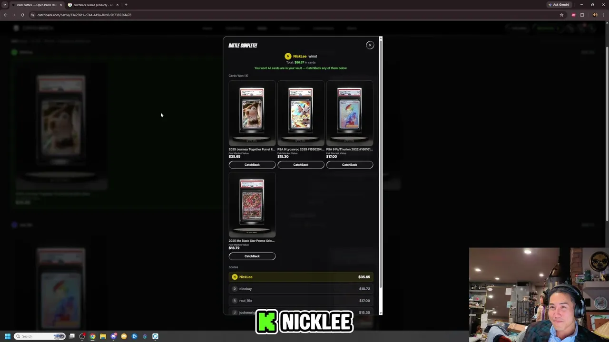Select the dicekay score row
Image resolution: width=609 pixels, height=342 pixels.
pos(301,289)
